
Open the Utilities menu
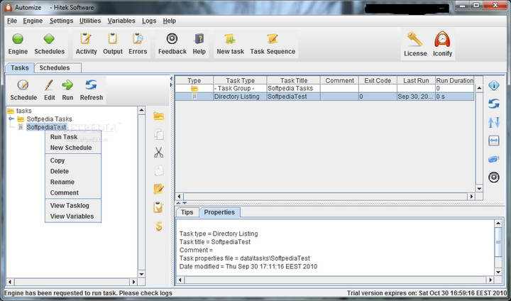point(90,21)
